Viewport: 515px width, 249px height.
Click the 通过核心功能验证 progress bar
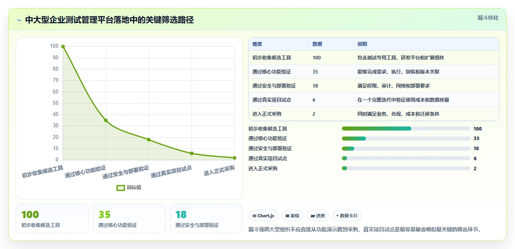click(x=406, y=139)
